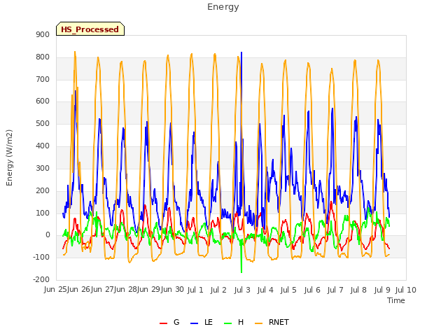Screen dimensions: 448x336
Task: Click the 900 y-axis tick label
Action: tap(43, 34)
